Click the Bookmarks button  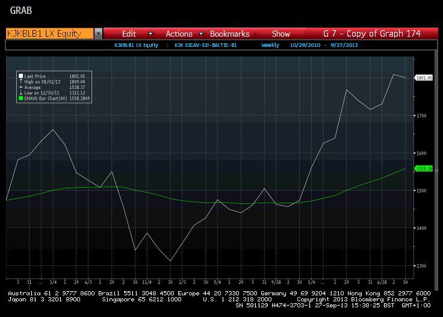[229, 34]
